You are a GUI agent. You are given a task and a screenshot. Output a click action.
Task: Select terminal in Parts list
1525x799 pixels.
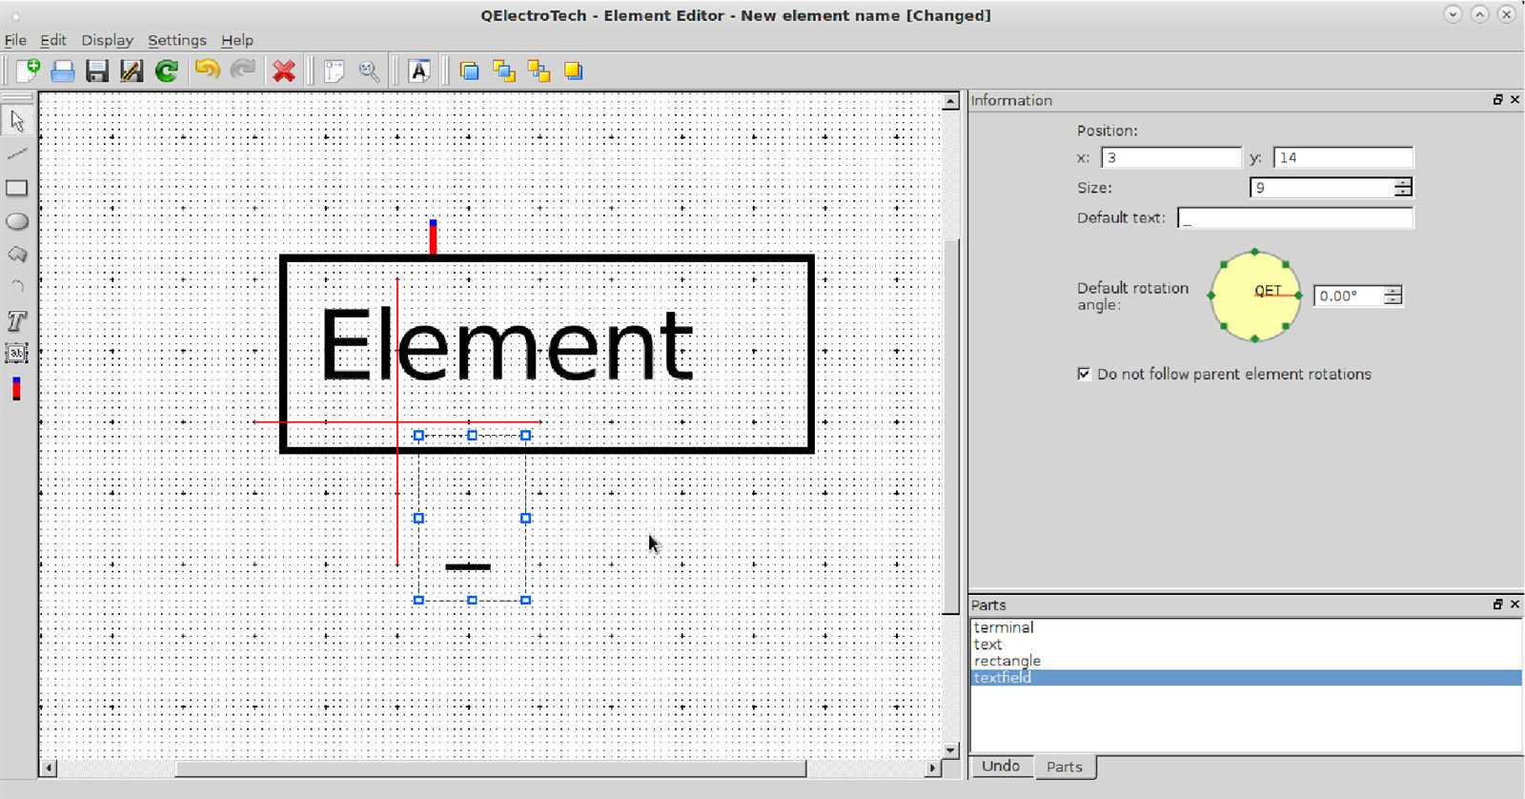click(x=1246, y=627)
